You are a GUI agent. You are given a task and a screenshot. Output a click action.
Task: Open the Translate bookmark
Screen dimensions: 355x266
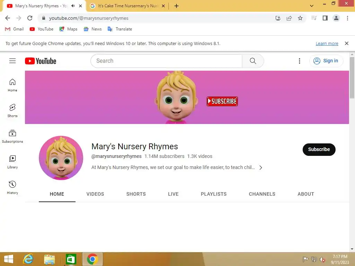coord(120,29)
